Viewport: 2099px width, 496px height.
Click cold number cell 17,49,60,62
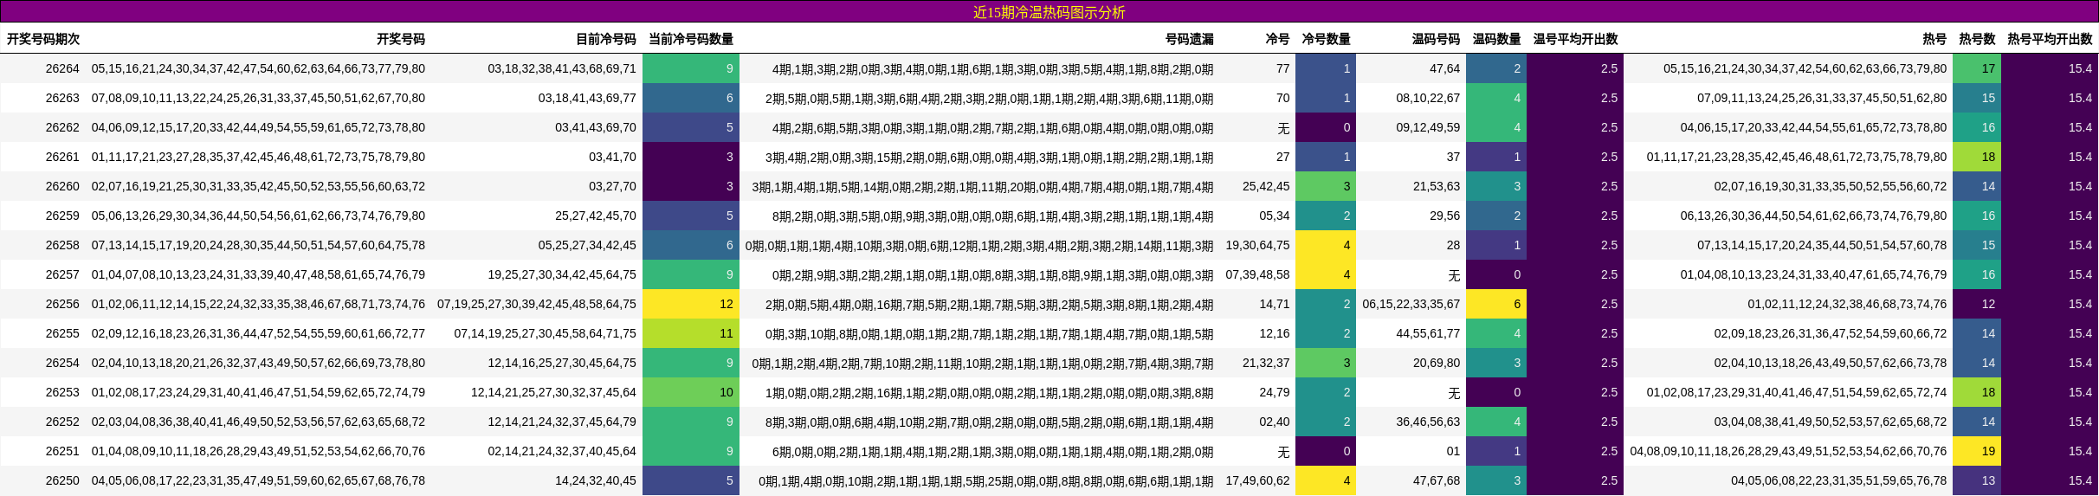(1257, 480)
